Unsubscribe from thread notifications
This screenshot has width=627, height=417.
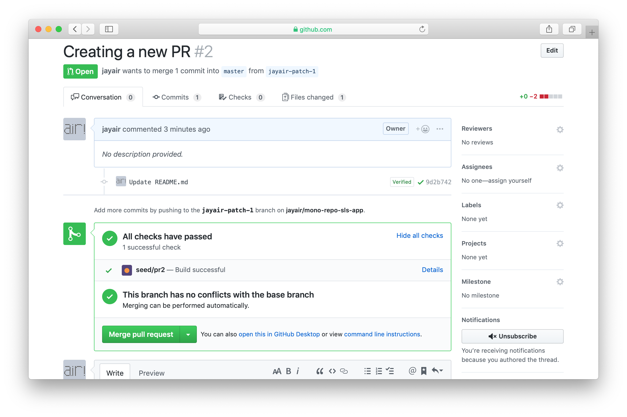(512, 336)
